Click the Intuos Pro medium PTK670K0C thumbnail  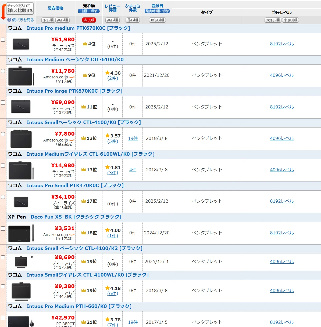pyautogui.click(x=21, y=44)
